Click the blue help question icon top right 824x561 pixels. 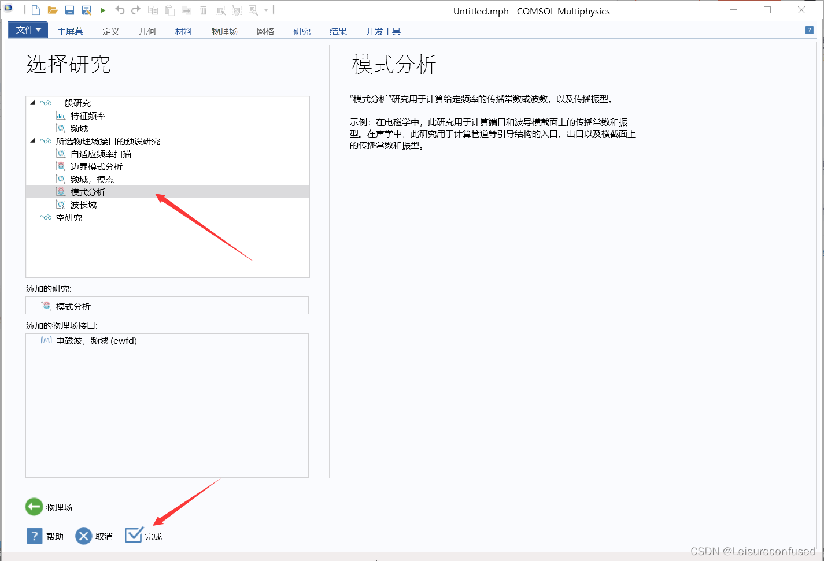(810, 30)
